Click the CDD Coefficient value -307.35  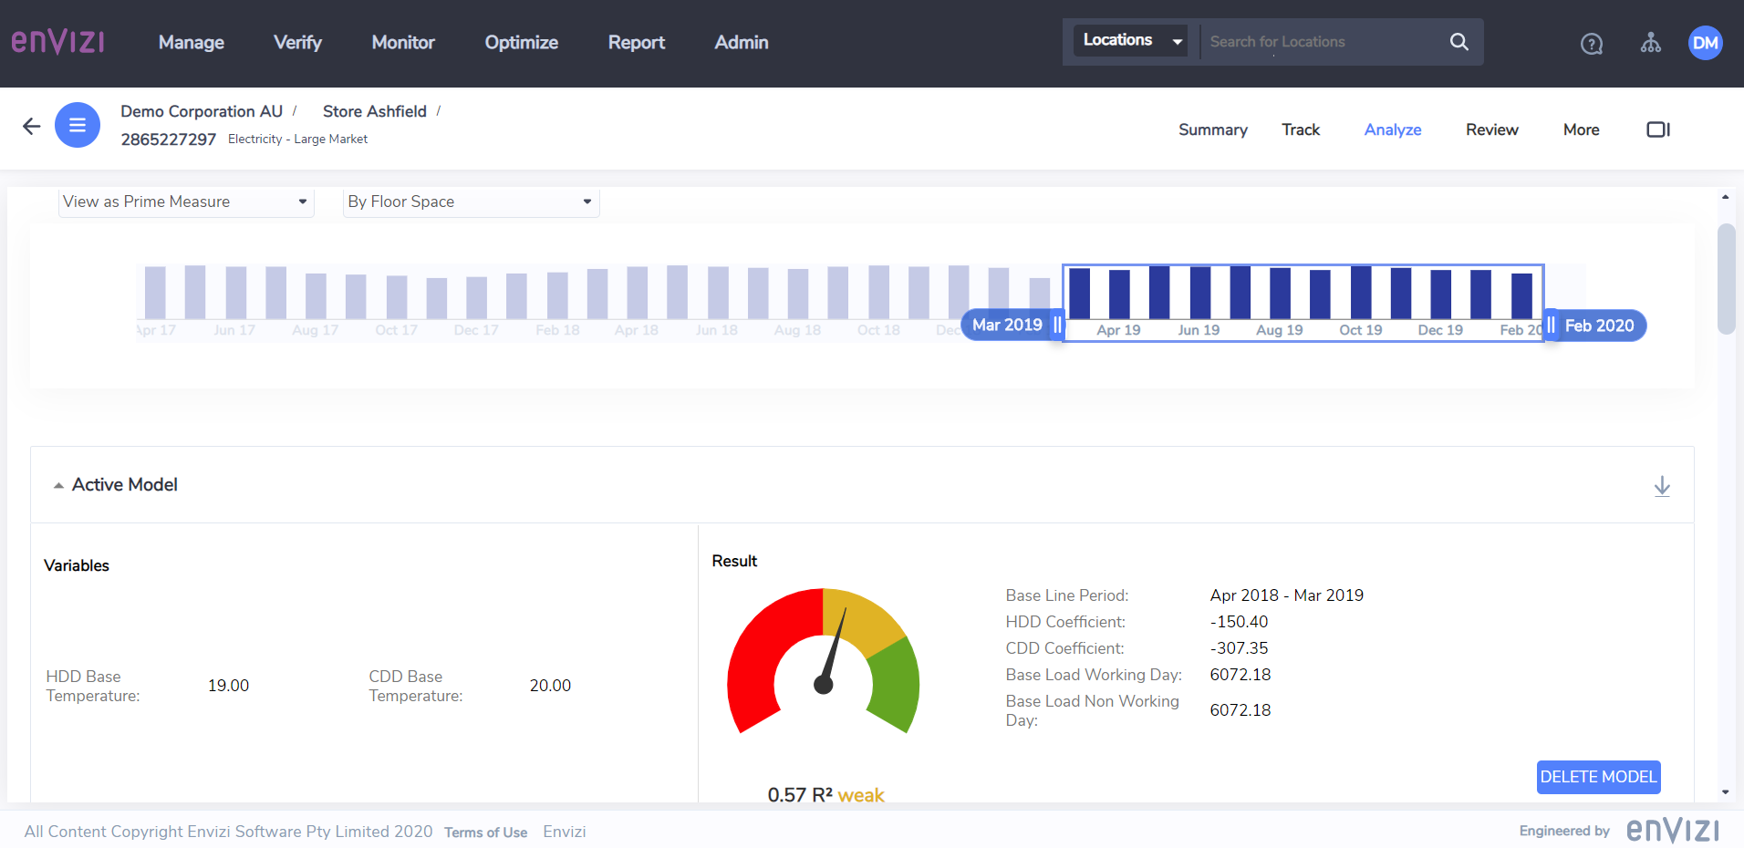pos(1239,648)
